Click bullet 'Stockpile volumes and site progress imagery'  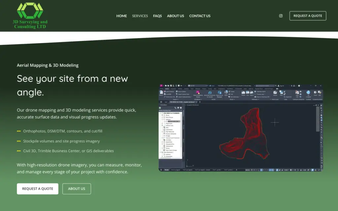[x=61, y=141]
